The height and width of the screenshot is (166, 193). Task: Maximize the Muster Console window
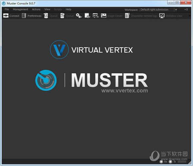[177, 2]
